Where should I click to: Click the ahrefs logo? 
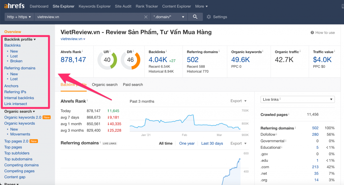pos(14,6)
